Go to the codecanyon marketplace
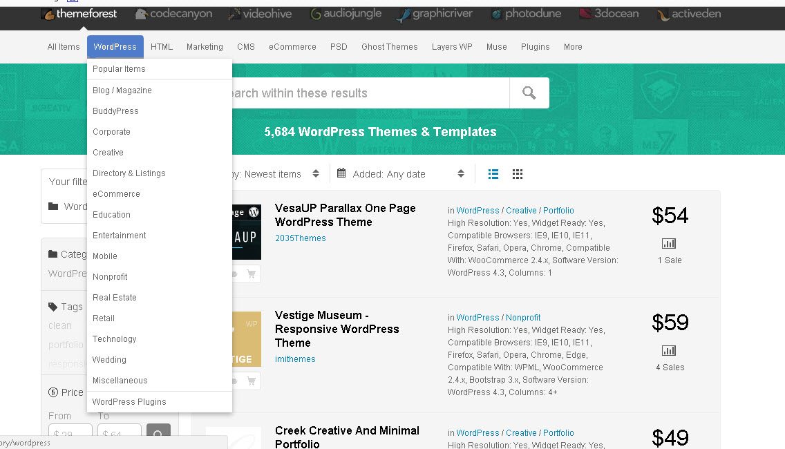This screenshot has height=449, width=785. click(174, 14)
